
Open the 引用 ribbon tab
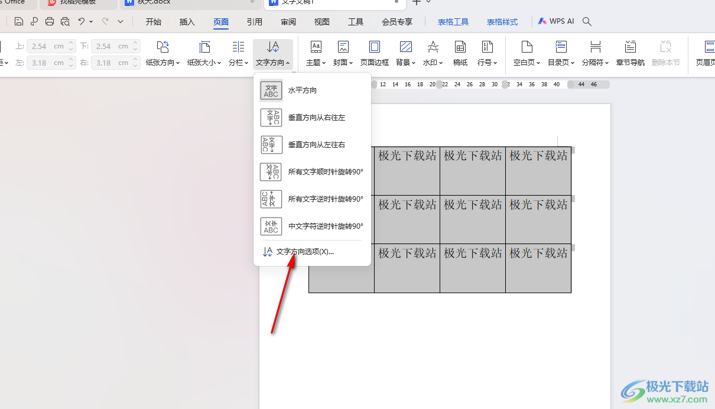click(255, 22)
